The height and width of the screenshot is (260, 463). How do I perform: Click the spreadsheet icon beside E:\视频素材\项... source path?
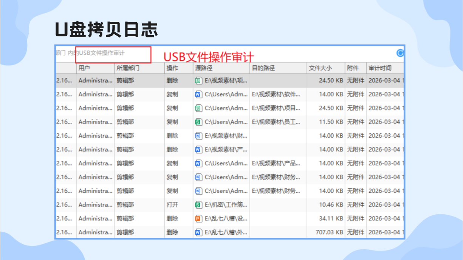198,80
